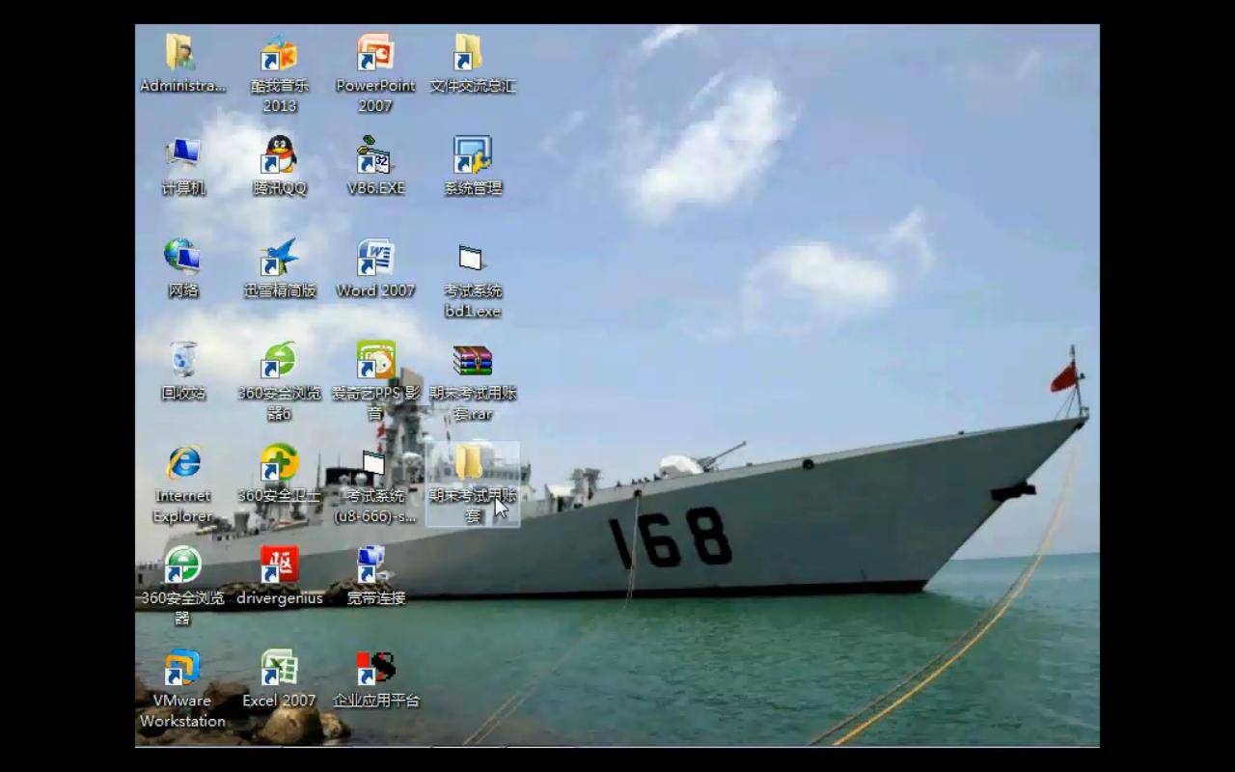The height and width of the screenshot is (772, 1235).
Task: Select the PowerPoint 2007 shortcut
Action: [375, 54]
